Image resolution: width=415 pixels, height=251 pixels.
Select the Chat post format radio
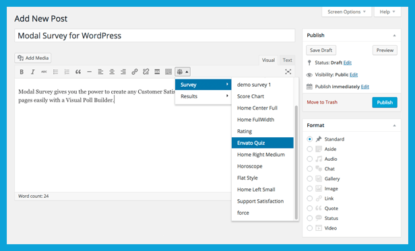tap(309, 169)
